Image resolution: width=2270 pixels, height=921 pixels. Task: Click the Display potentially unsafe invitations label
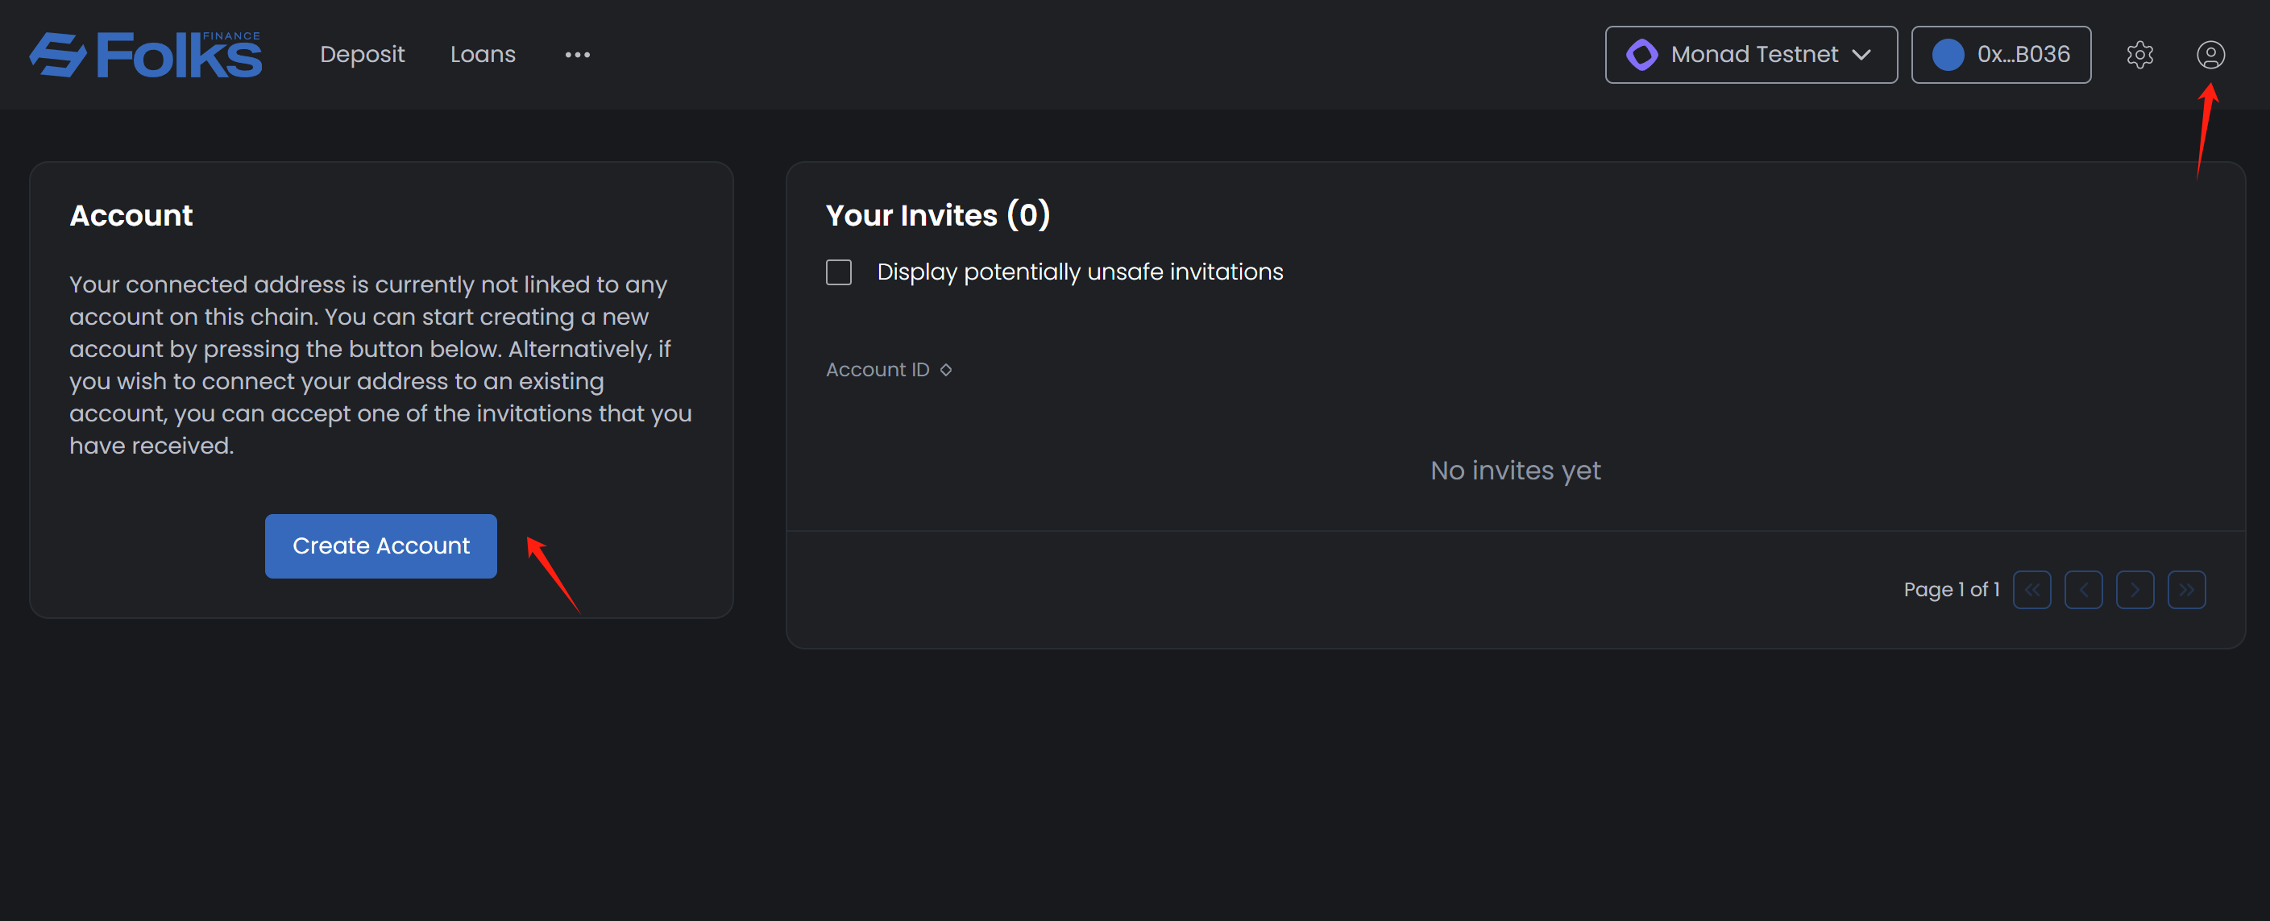coord(1080,272)
